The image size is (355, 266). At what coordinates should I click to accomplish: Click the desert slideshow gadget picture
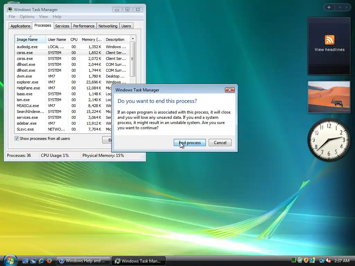tap(329, 97)
